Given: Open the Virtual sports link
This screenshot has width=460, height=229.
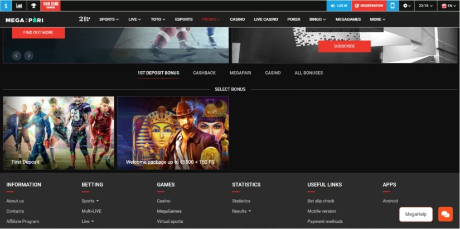Looking at the screenshot, I should coord(170,221).
